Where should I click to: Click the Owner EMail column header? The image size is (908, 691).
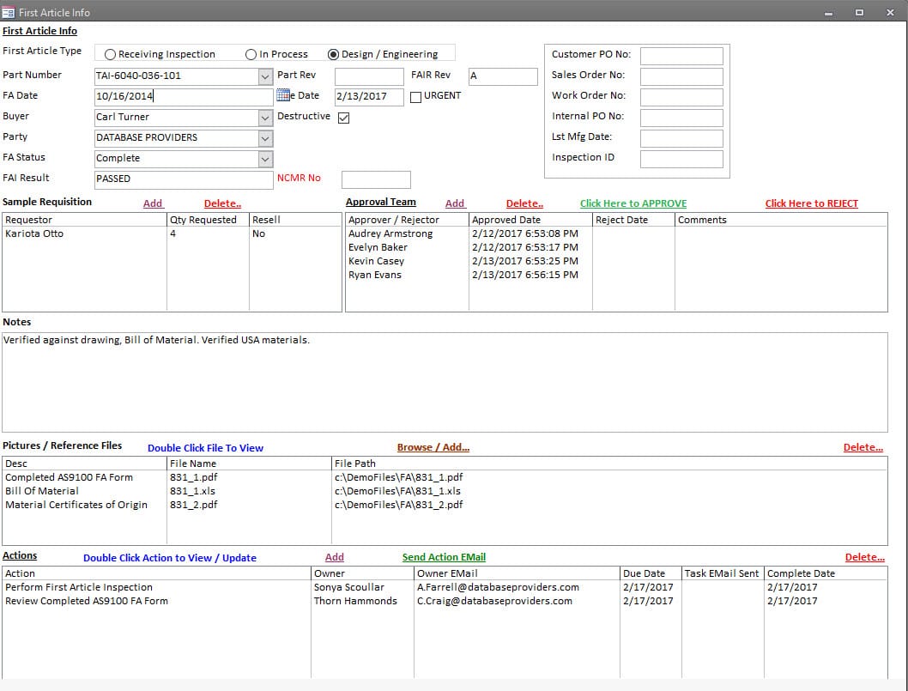point(518,573)
